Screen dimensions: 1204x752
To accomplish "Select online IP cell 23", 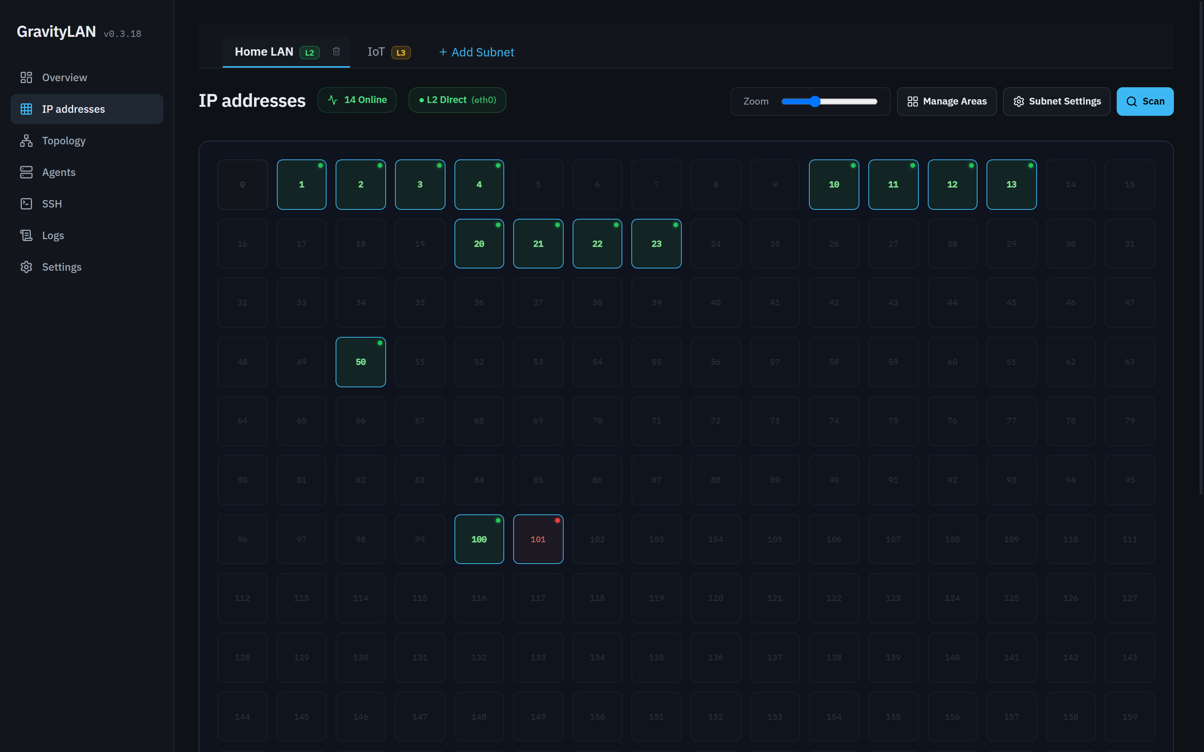I will (x=656, y=244).
